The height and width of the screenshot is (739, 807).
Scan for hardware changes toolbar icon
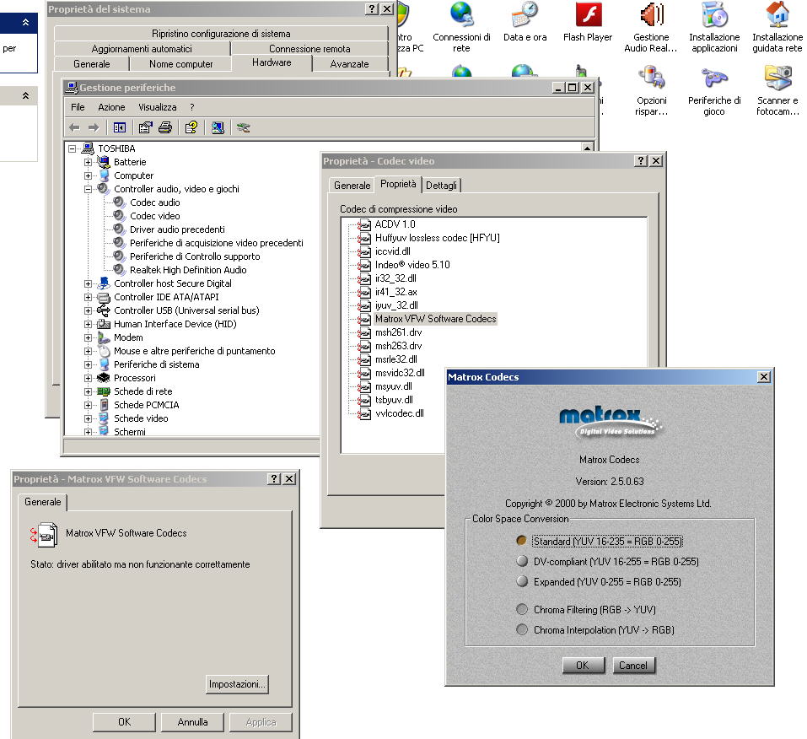click(218, 127)
